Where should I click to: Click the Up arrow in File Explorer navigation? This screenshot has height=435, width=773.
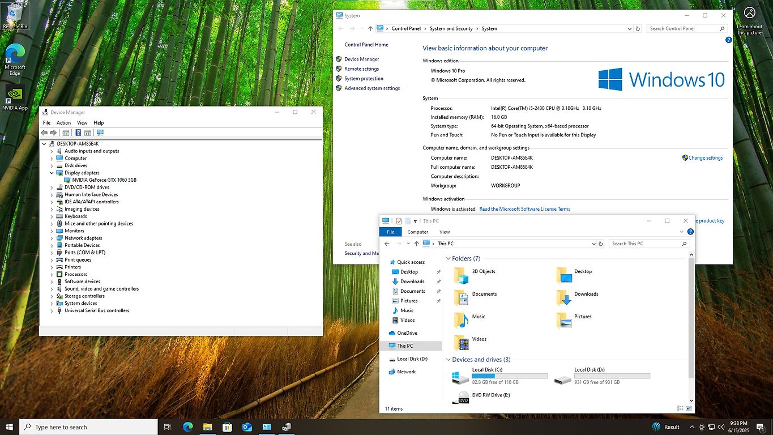416,244
